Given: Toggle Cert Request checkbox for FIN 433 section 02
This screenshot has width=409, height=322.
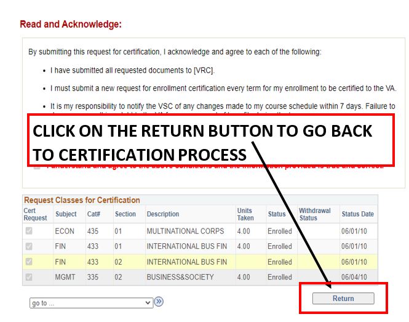Looking at the screenshot, I should (29, 262).
